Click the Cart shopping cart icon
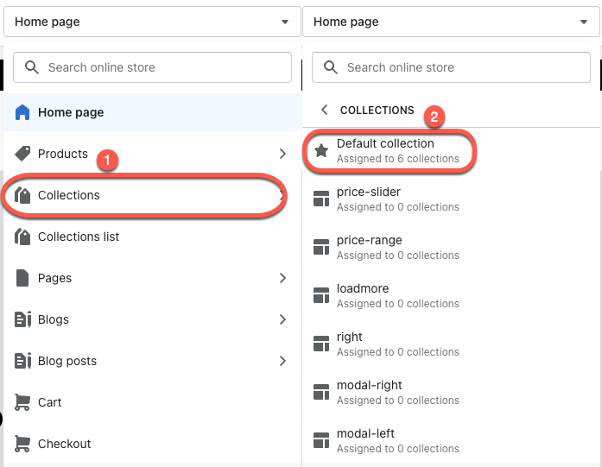Viewport: 602px width, 467px height. click(x=22, y=402)
